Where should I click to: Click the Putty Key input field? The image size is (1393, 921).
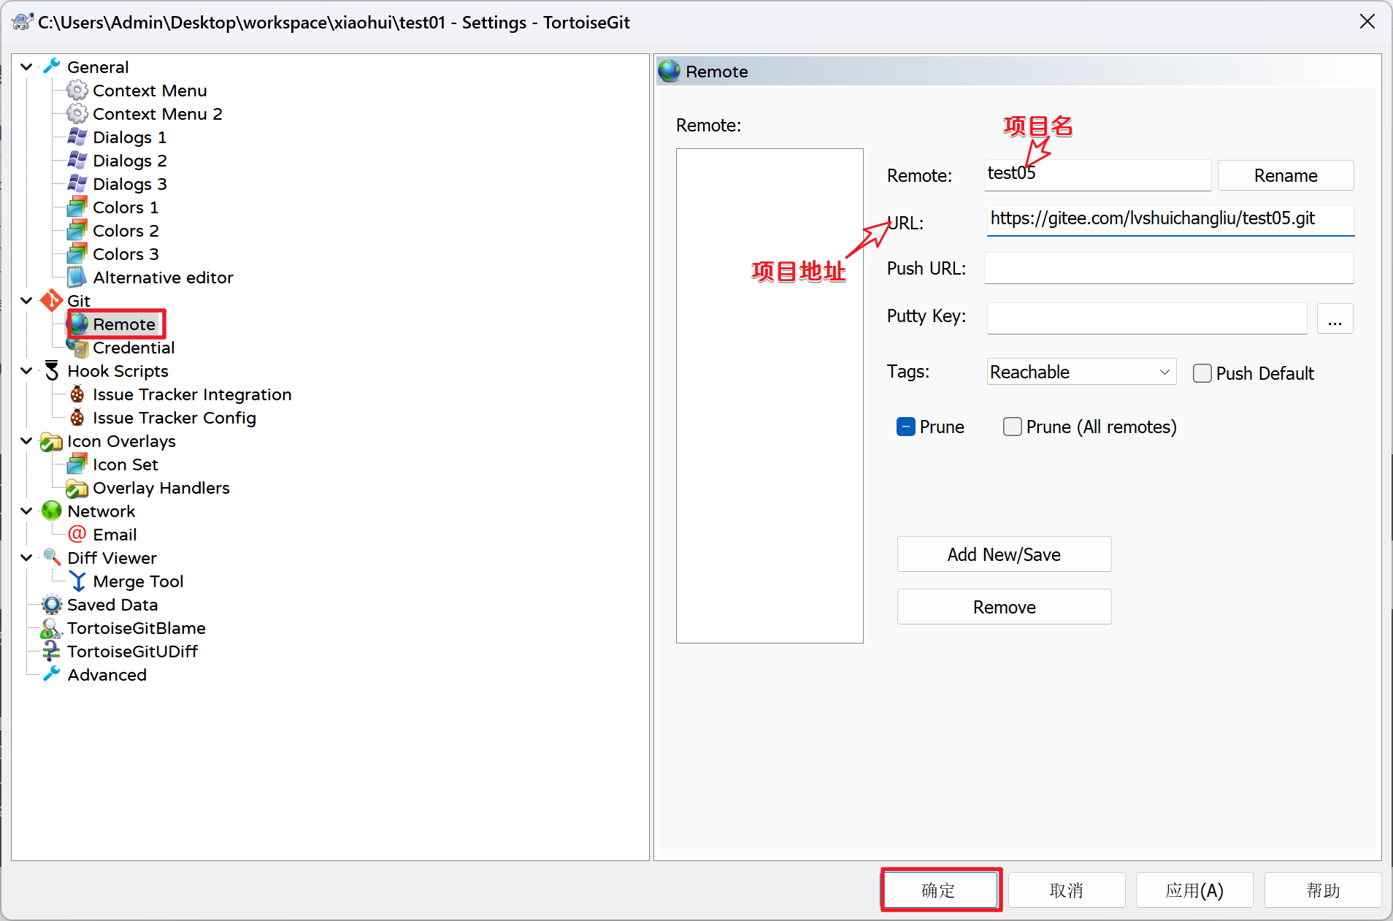pos(1147,319)
